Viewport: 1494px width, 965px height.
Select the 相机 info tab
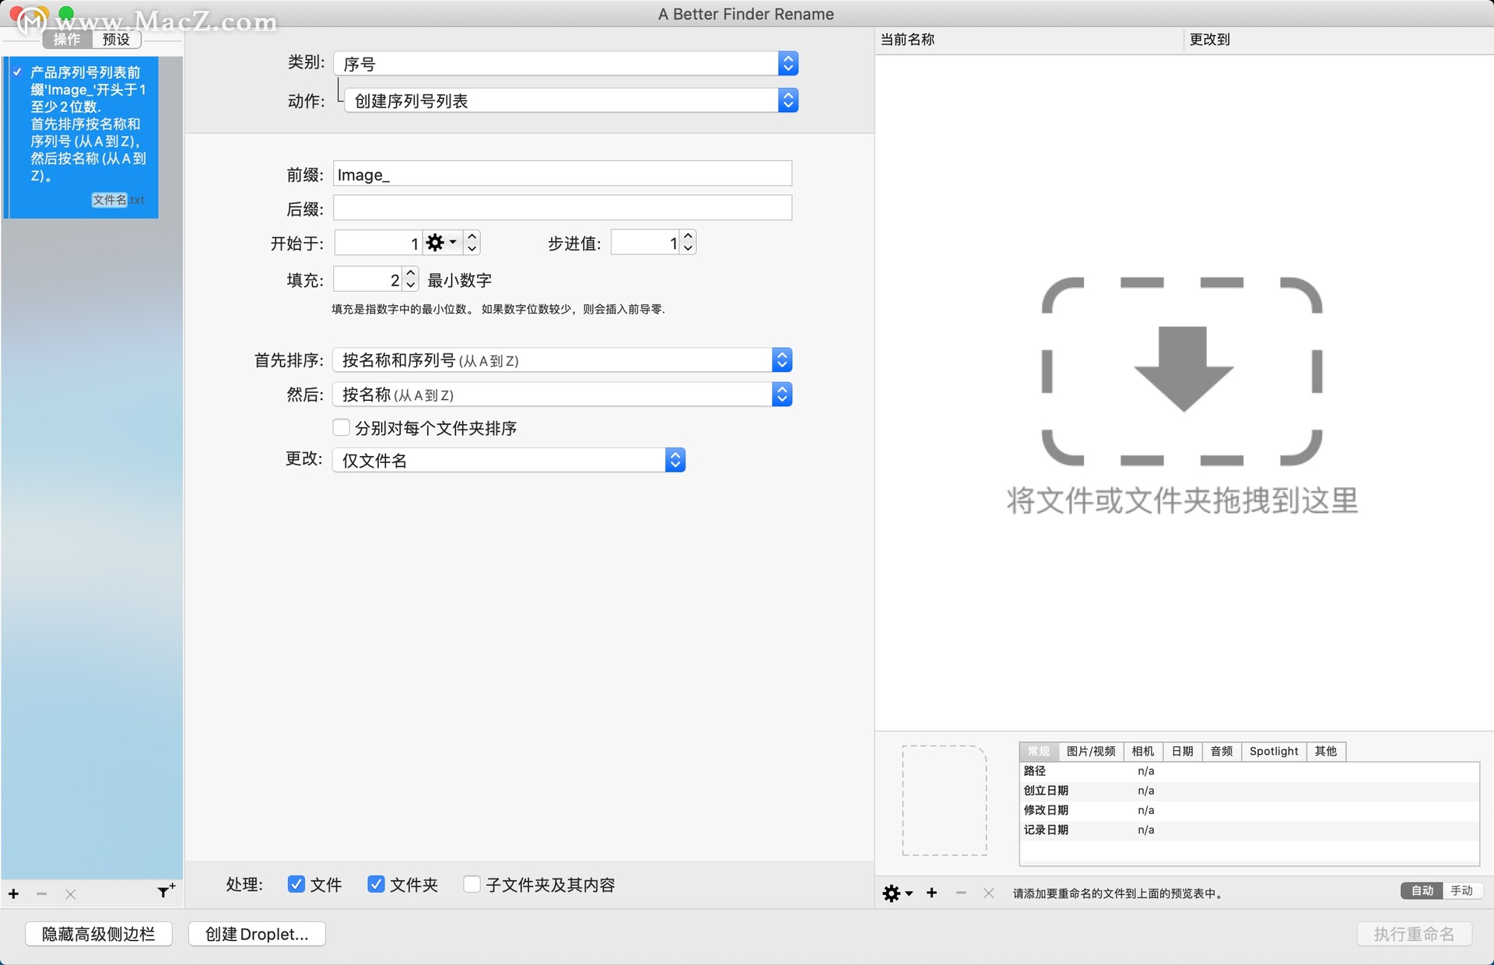coord(1143,751)
